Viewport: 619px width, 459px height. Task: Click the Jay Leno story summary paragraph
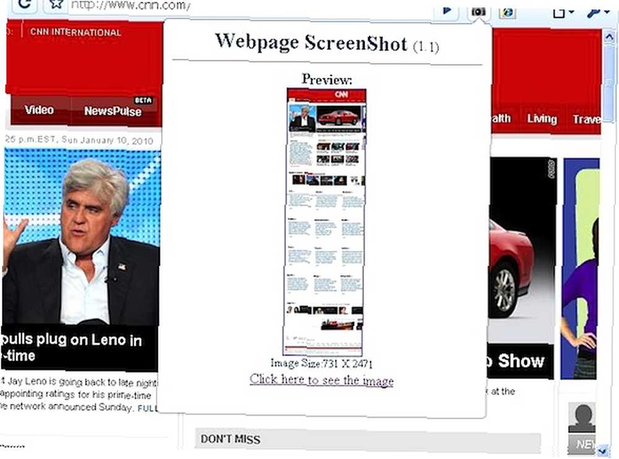tap(79, 395)
